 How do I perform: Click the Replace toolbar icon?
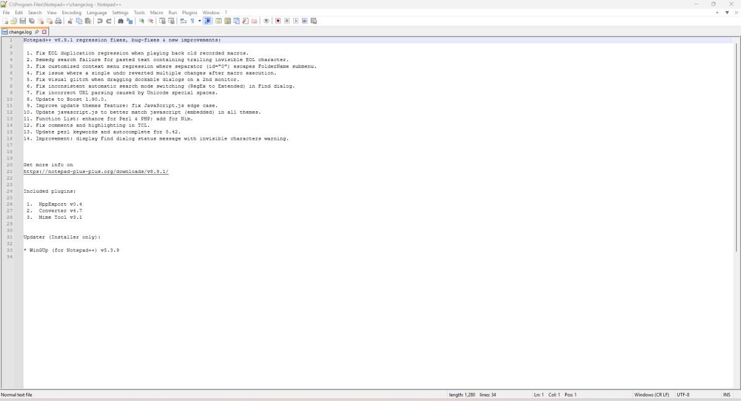130,20
